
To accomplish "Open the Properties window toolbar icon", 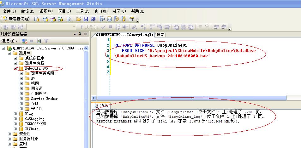I will click(x=131, y=19).
